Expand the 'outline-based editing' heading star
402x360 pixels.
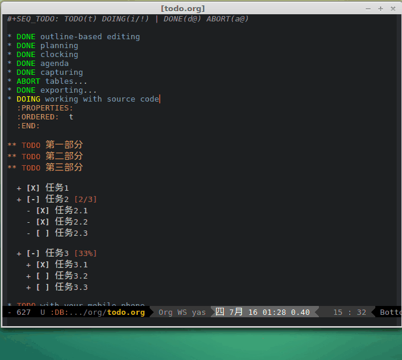[x=10, y=36]
